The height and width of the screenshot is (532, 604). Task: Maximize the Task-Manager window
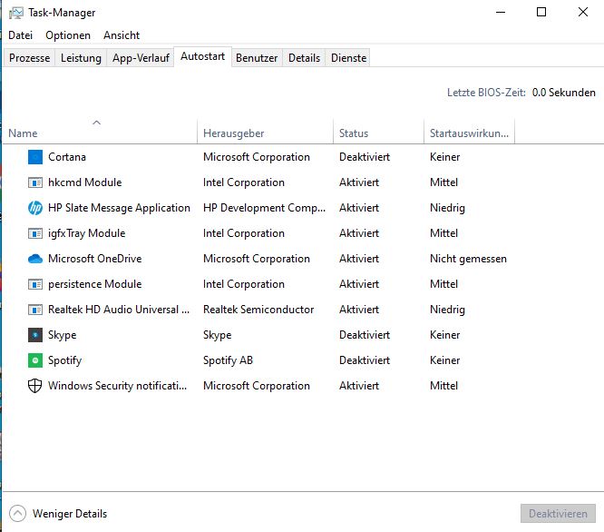[541, 13]
